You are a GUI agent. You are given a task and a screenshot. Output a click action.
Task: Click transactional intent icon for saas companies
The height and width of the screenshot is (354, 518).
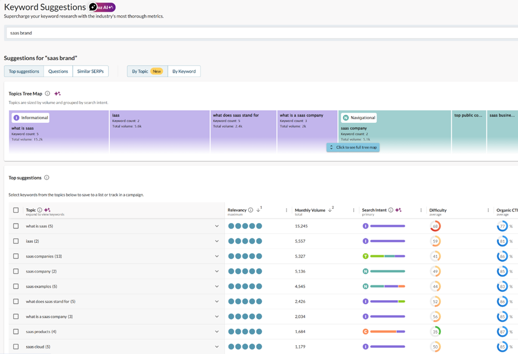point(365,256)
